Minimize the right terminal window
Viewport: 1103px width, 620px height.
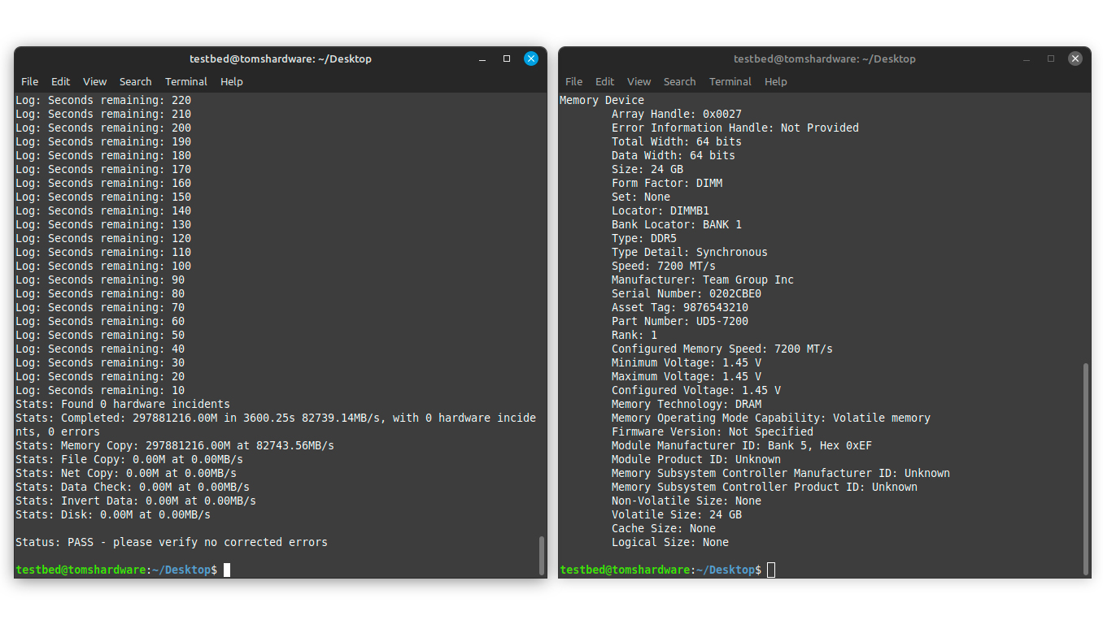point(1027,59)
